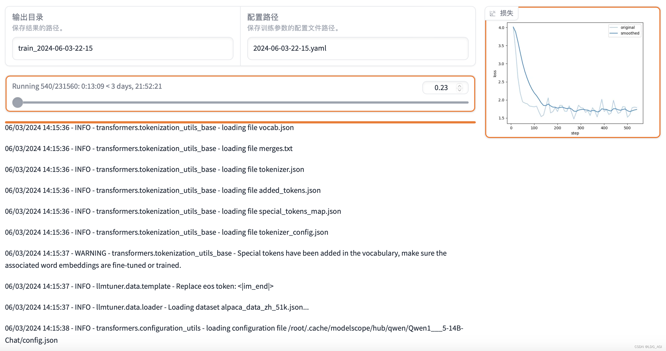Click the CSDN @LDG_AGI watermark text
The width and height of the screenshot is (666, 351).
pyautogui.click(x=648, y=347)
